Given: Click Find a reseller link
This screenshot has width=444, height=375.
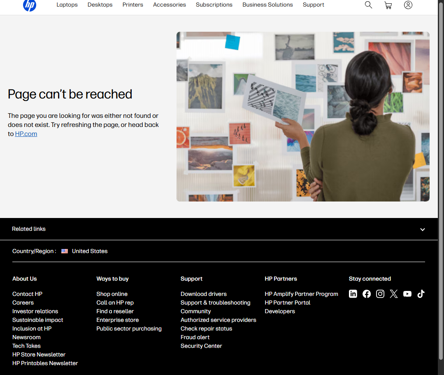Looking at the screenshot, I should [115, 311].
